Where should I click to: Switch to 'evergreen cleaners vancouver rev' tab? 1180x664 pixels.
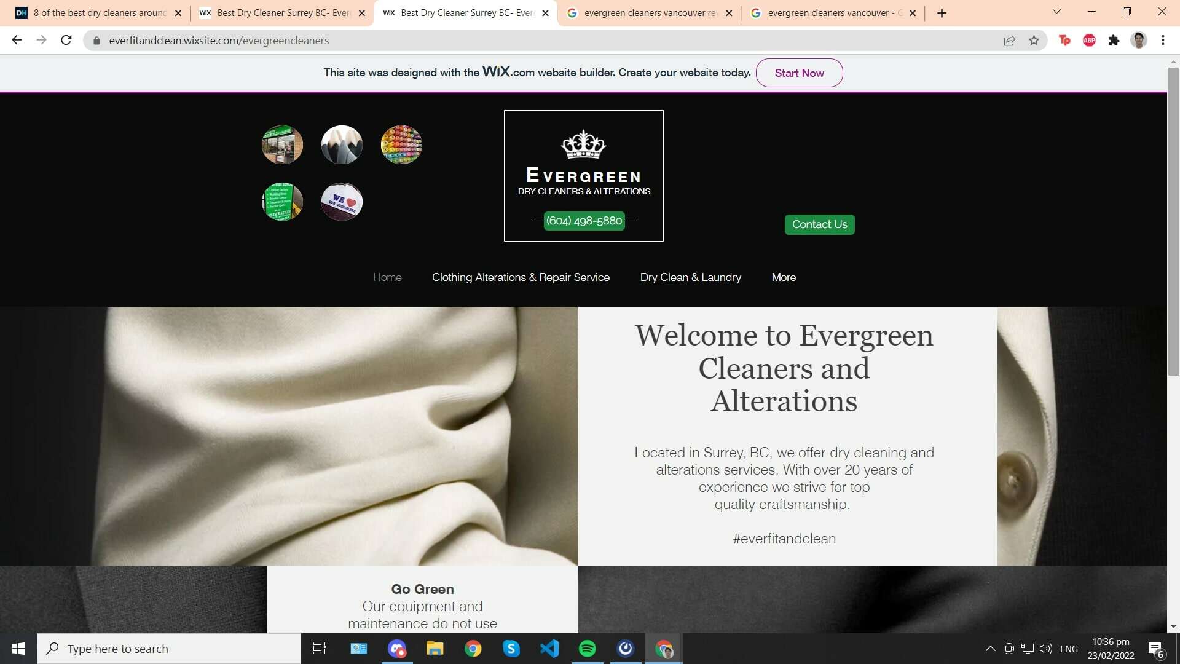tap(648, 13)
